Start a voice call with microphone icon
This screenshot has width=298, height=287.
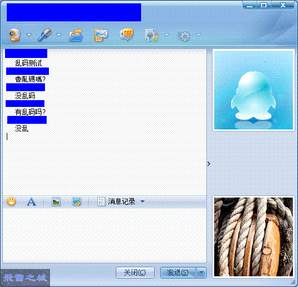coord(44,35)
